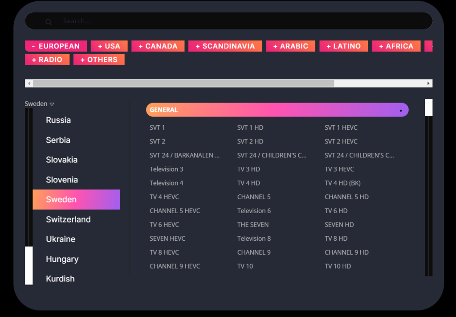Image resolution: width=456 pixels, height=317 pixels.
Task: Select the highlighted Sweden entry
Action: (x=76, y=199)
